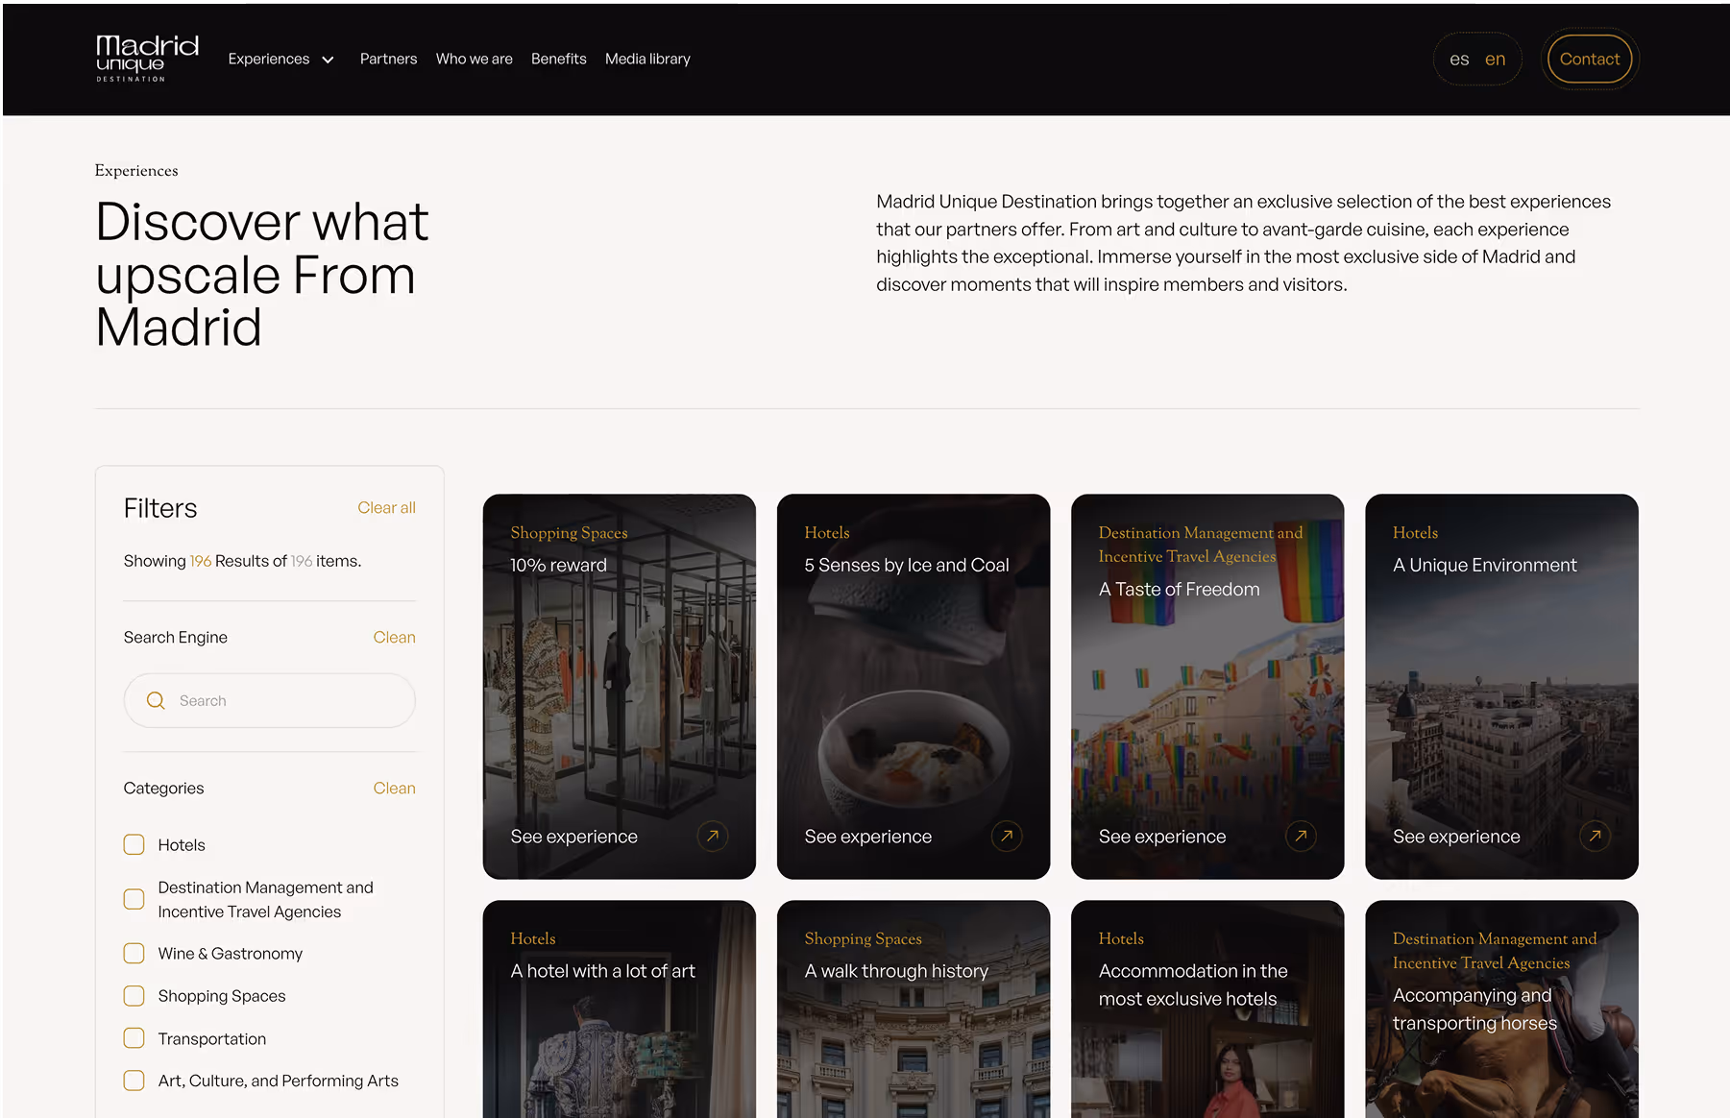The height and width of the screenshot is (1118, 1730).
Task: Open Accompanying and transporting horses card
Action: click(1500, 1009)
